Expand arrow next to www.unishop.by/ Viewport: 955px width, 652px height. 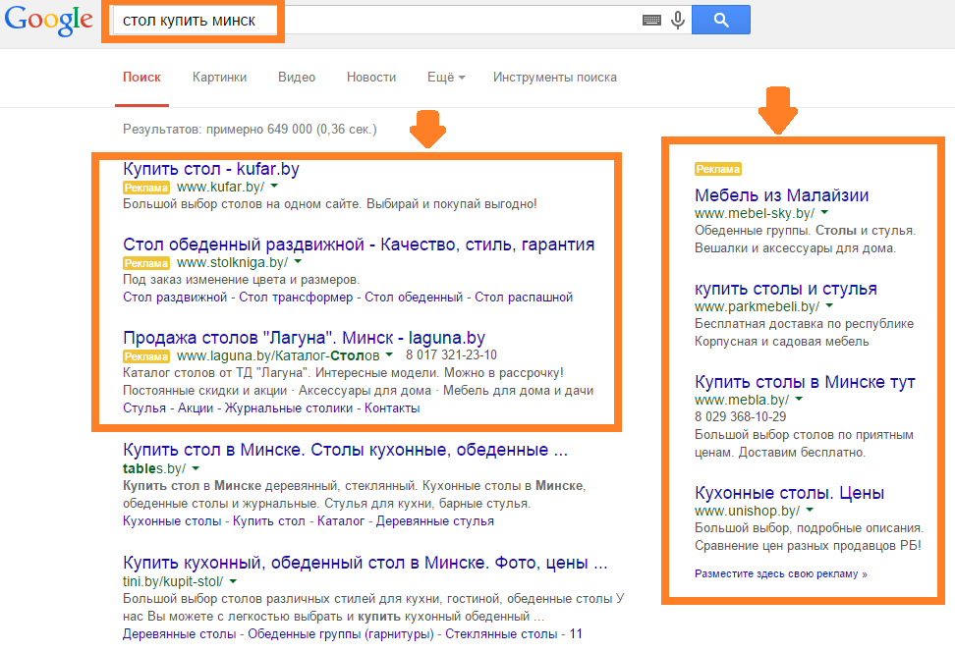click(x=810, y=510)
